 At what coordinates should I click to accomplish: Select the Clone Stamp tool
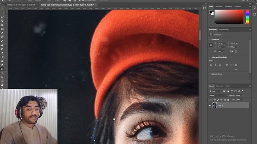point(2,45)
